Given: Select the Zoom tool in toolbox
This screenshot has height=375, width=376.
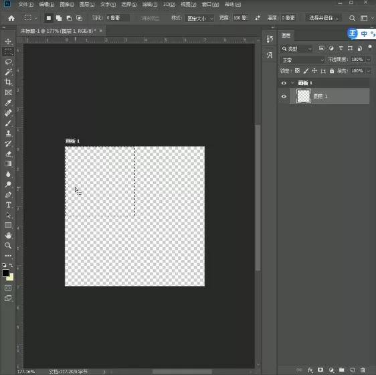Looking at the screenshot, I should pyautogui.click(x=8, y=245).
